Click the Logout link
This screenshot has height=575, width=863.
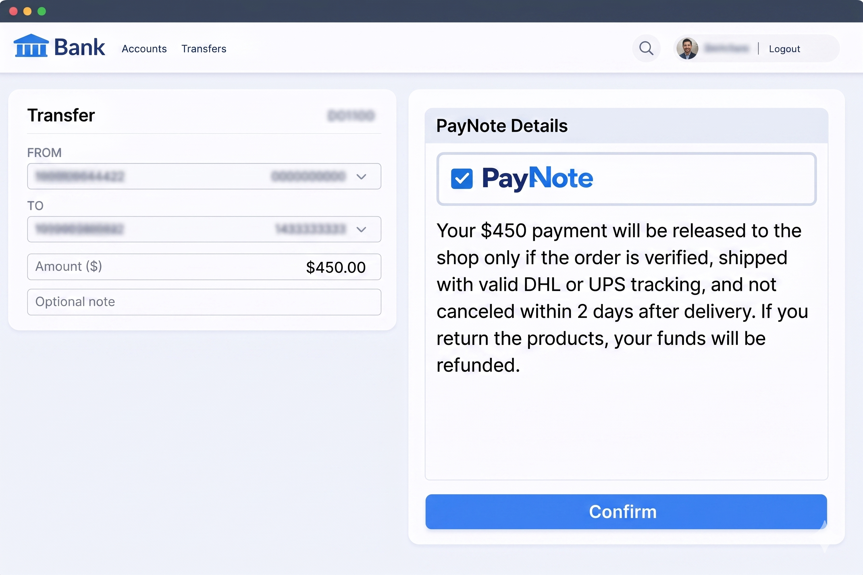pyautogui.click(x=784, y=49)
